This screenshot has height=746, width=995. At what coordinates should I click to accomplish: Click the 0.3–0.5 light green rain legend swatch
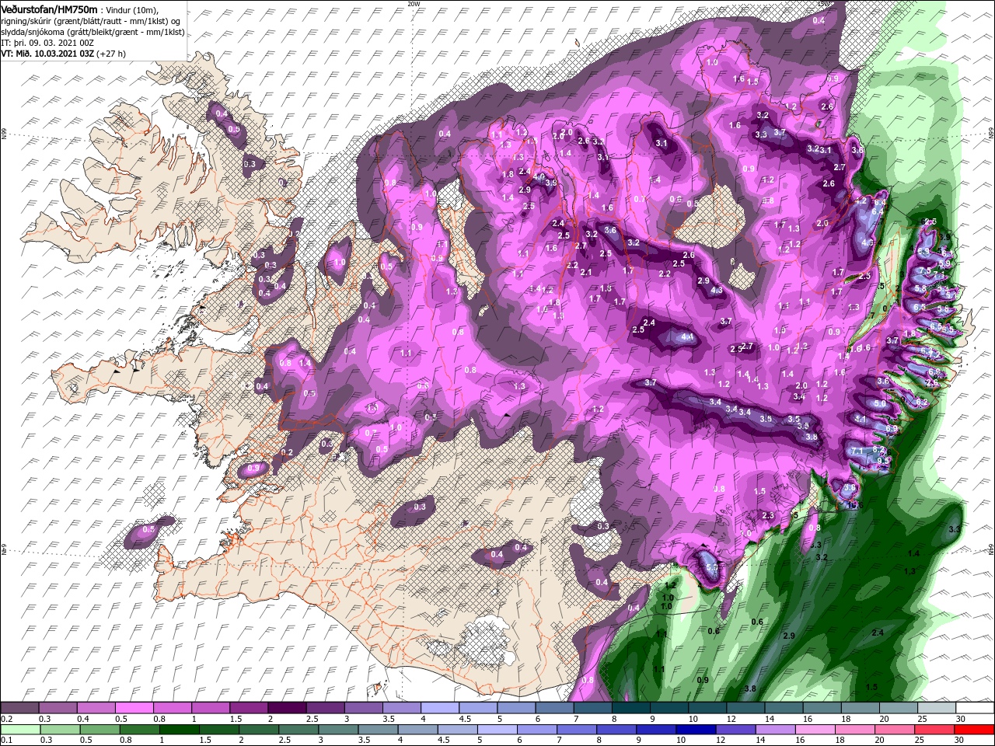60,730
